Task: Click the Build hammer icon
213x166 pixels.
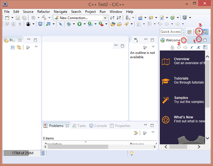Action: point(44,18)
